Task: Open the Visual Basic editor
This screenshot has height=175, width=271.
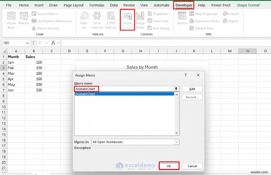Action: coord(11,20)
